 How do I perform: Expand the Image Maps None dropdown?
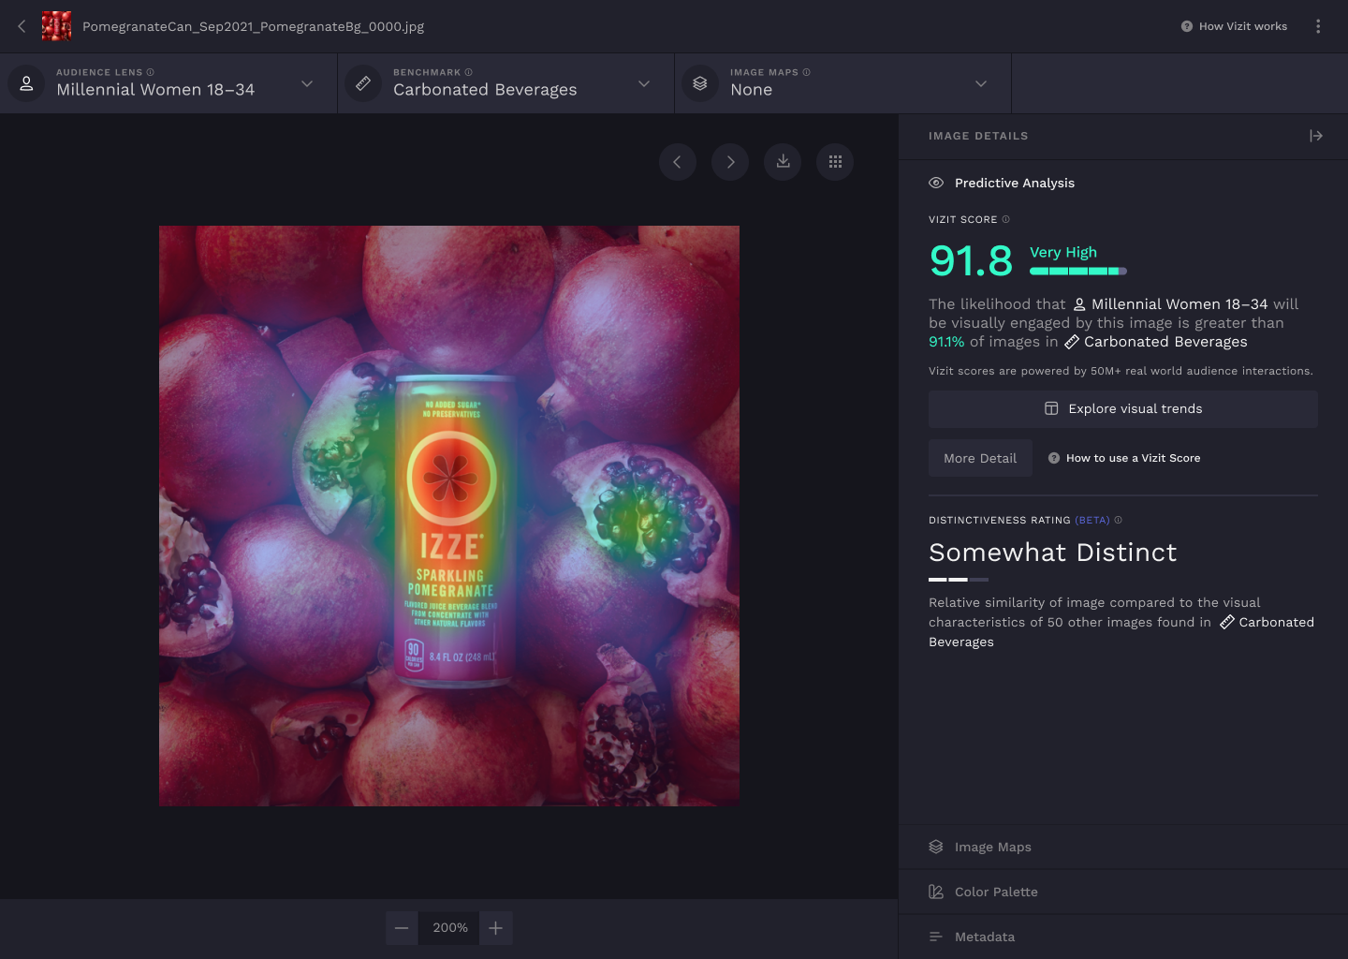click(x=981, y=83)
